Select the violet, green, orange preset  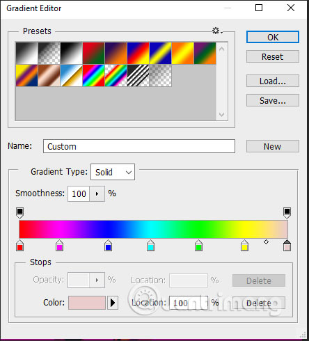tap(205, 53)
